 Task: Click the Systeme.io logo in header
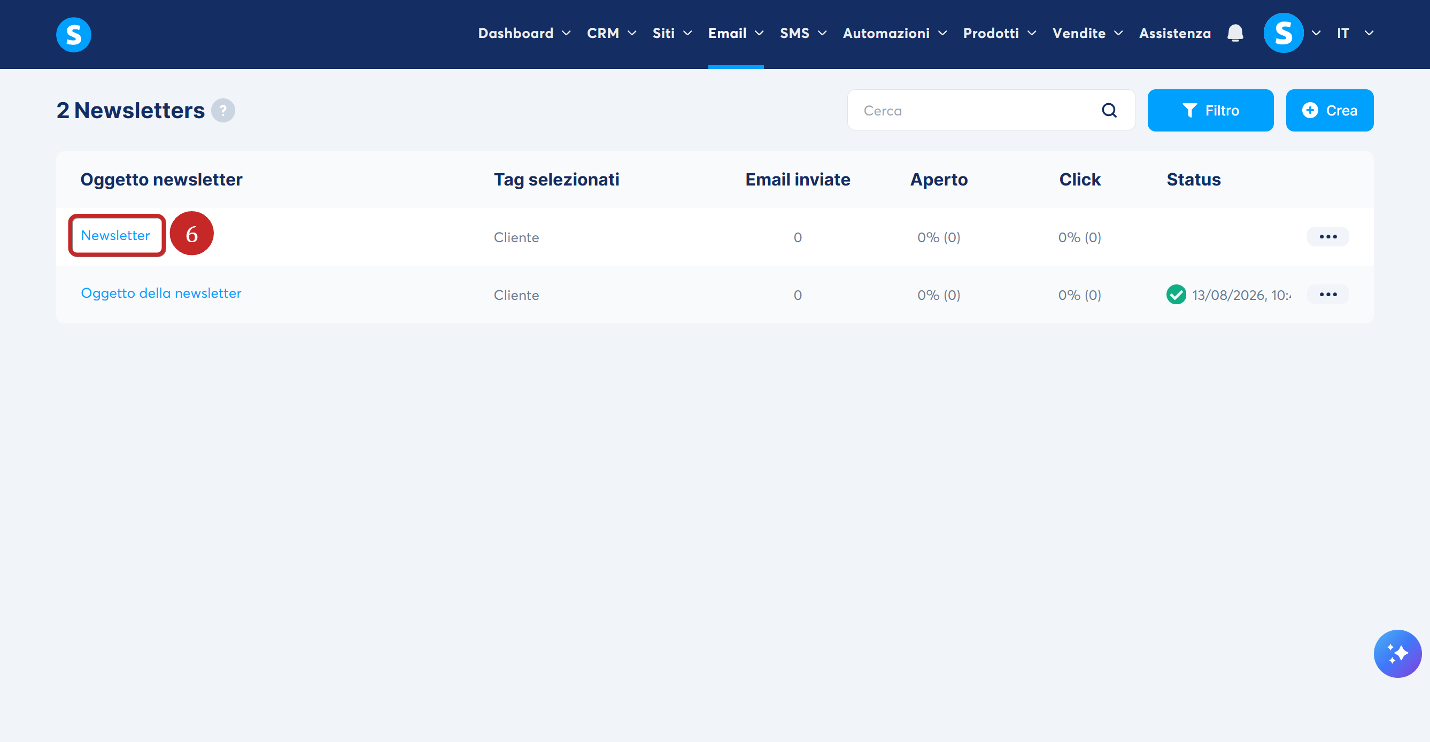[x=74, y=34]
